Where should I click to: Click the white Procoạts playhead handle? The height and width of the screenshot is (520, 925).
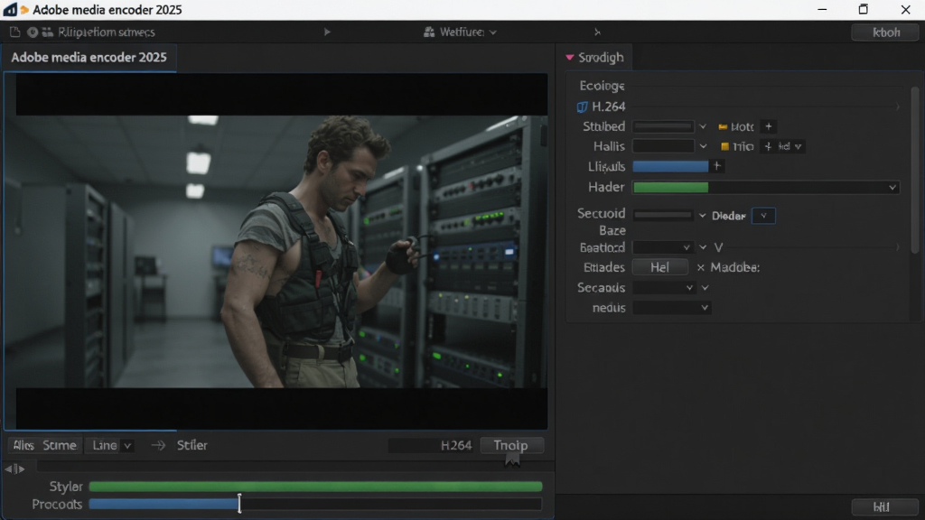click(239, 504)
